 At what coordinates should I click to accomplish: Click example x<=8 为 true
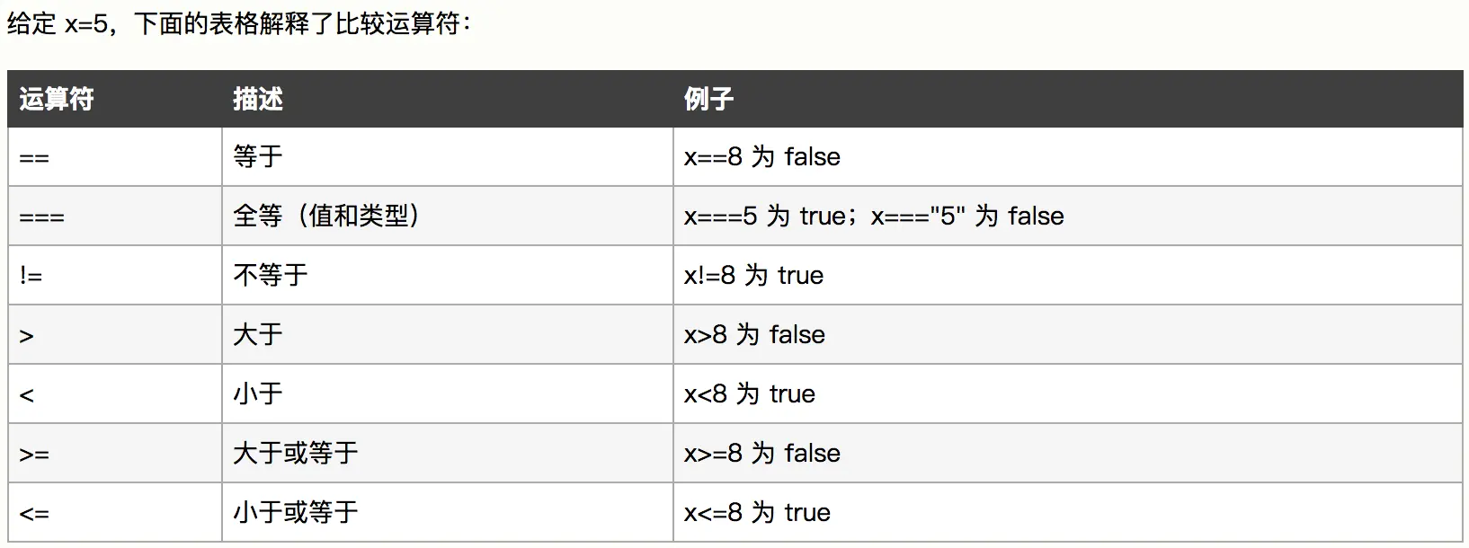757,512
